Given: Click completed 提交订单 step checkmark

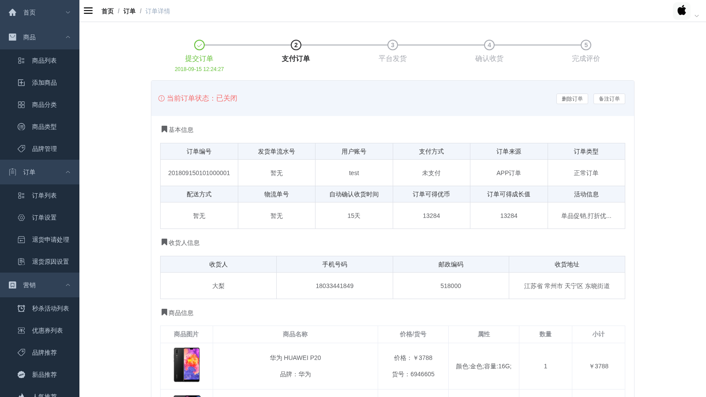Looking at the screenshot, I should pyautogui.click(x=199, y=45).
